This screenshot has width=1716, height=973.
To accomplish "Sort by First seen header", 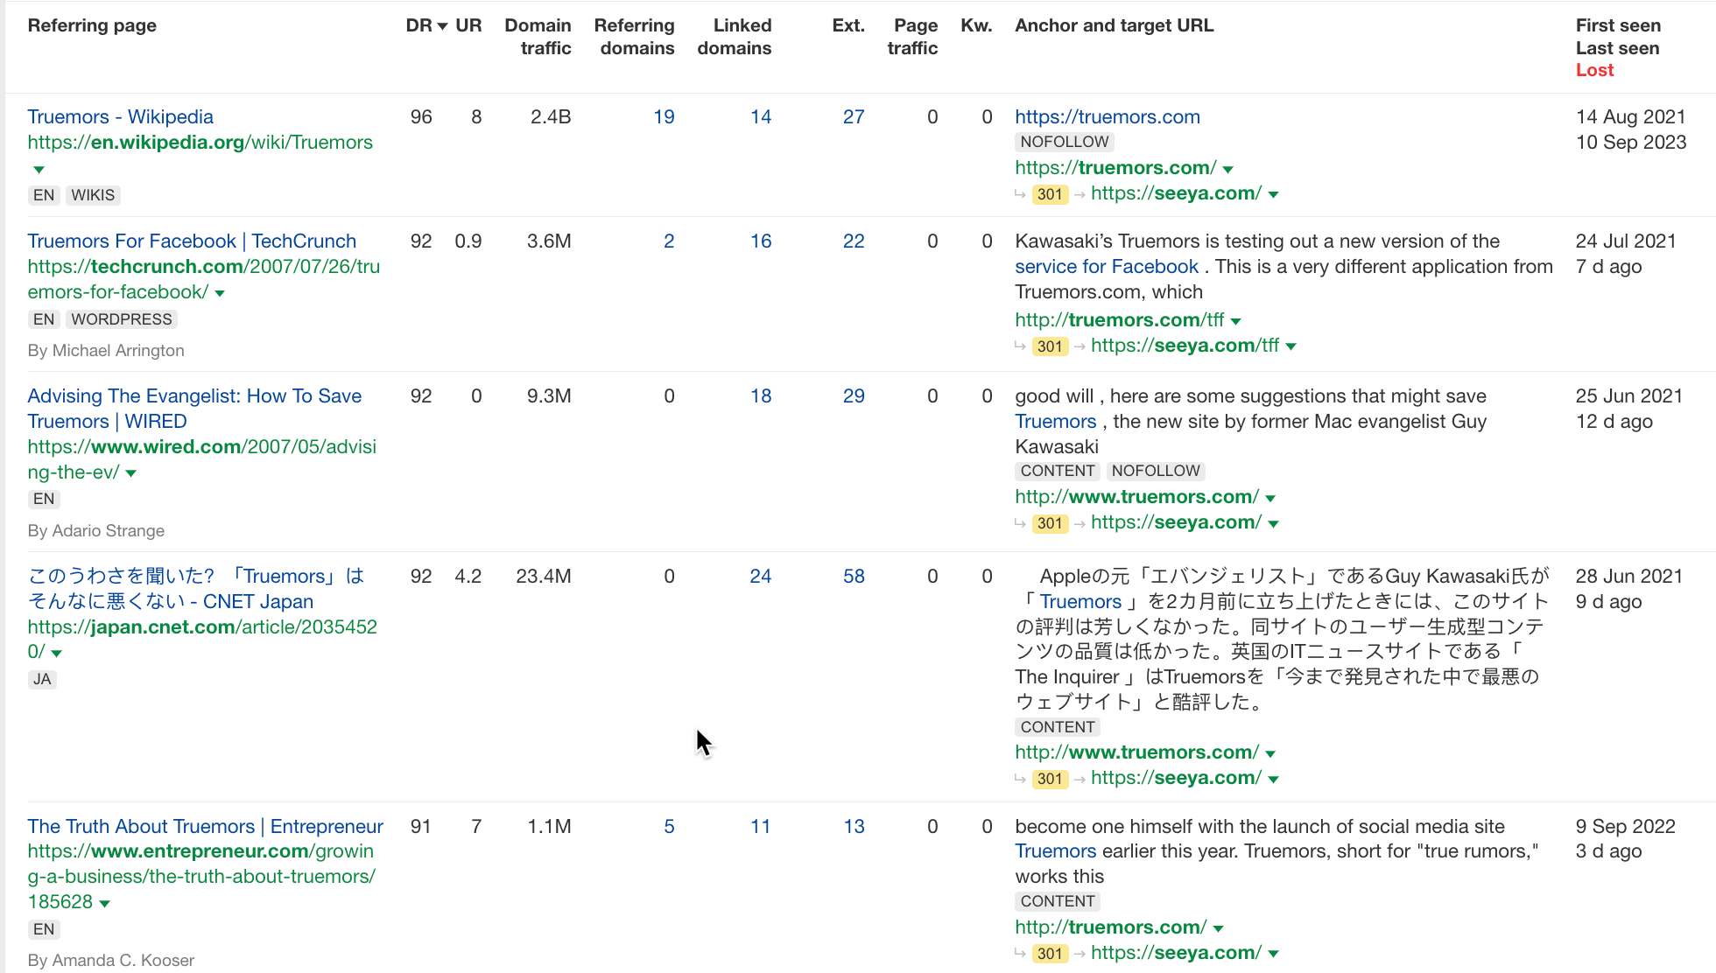I will tap(1618, 25).
